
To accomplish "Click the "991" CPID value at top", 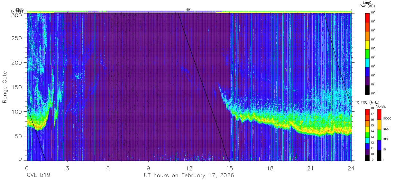I will [189, 9].
